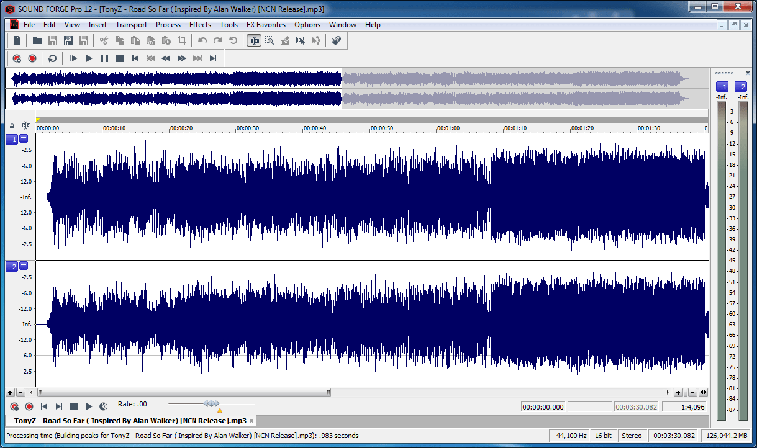Click the Redo arrow icon
The height and width of the screenshot is (448, 757).
218,40
